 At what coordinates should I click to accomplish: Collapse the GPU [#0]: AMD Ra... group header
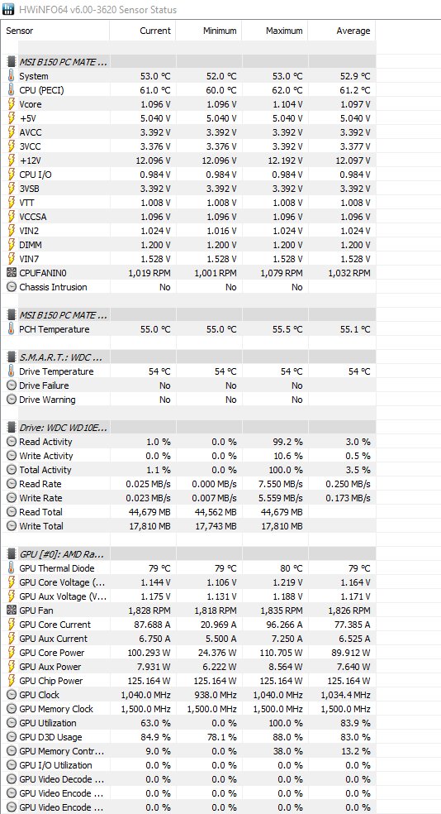pos(188,554)
